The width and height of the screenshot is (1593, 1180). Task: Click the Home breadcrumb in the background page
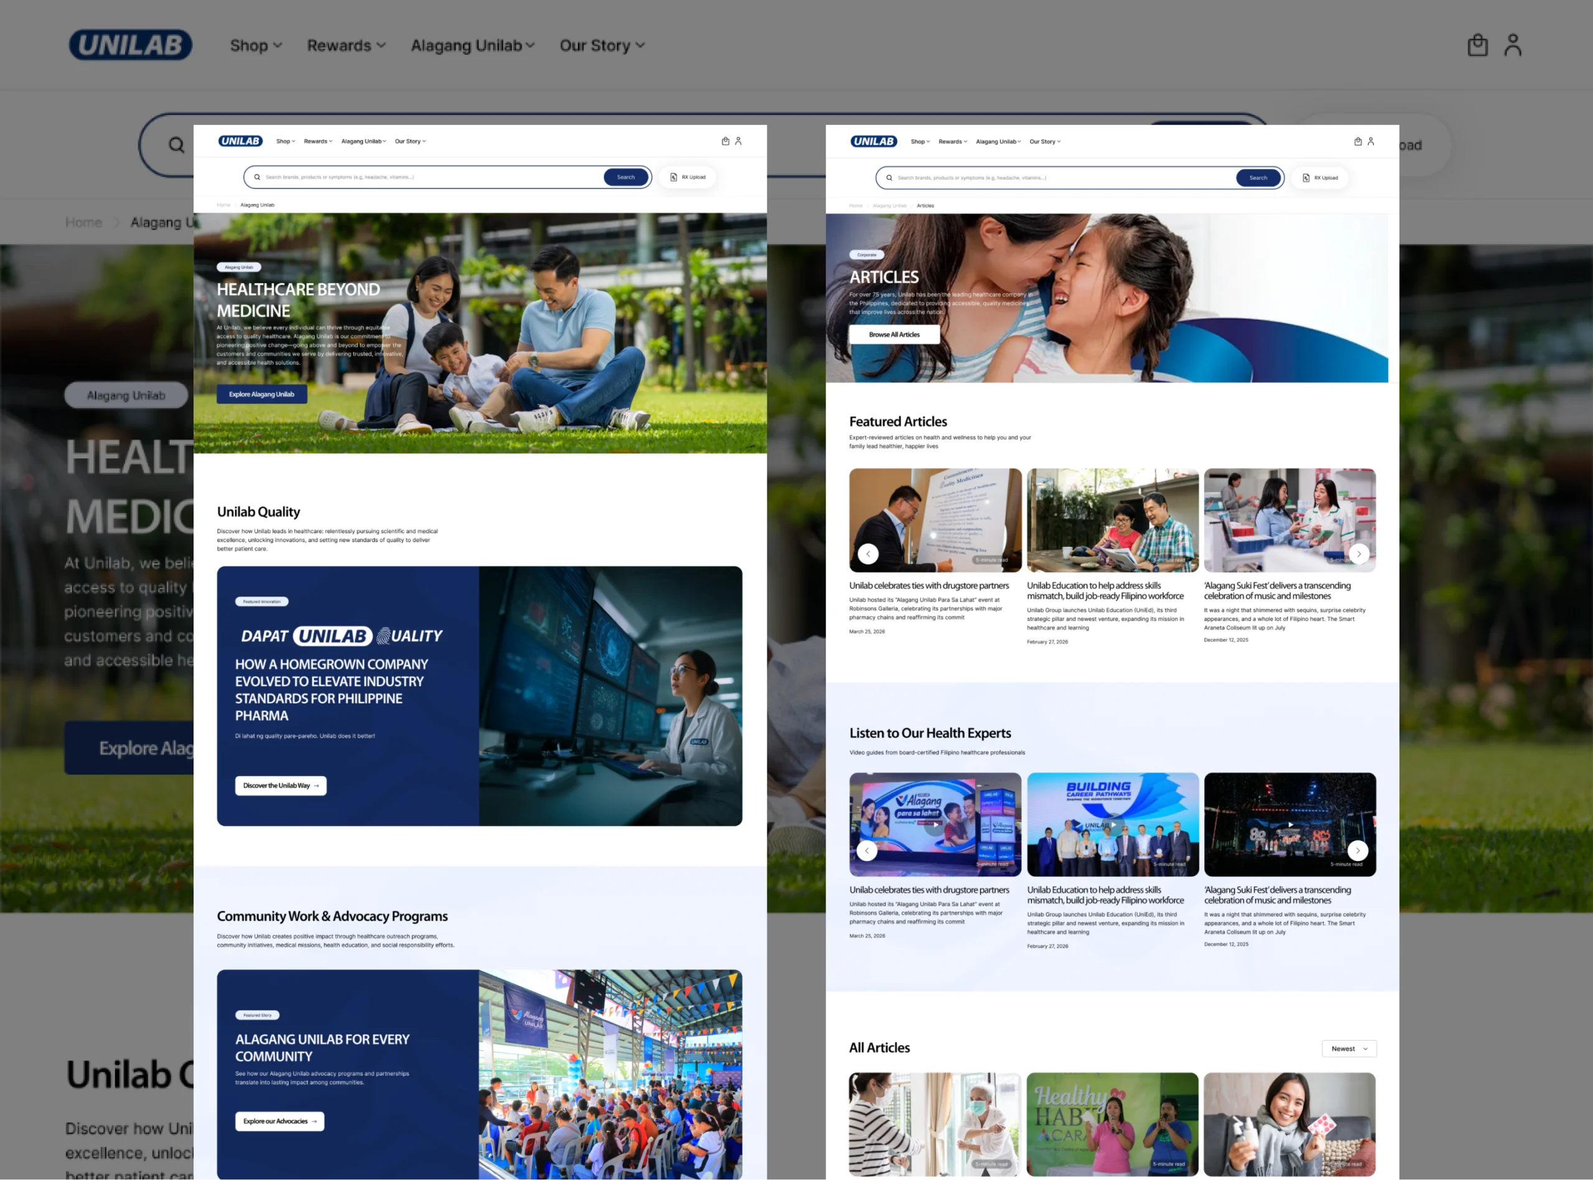click(83, 223)
